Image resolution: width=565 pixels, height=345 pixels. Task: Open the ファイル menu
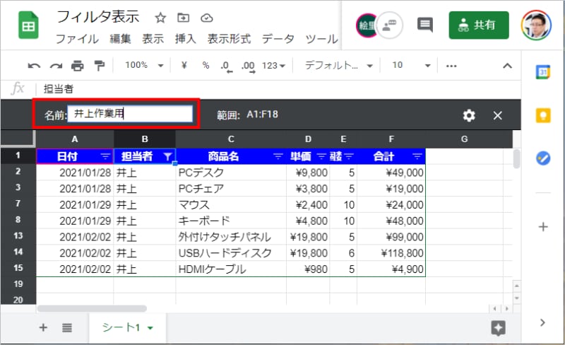77,39
